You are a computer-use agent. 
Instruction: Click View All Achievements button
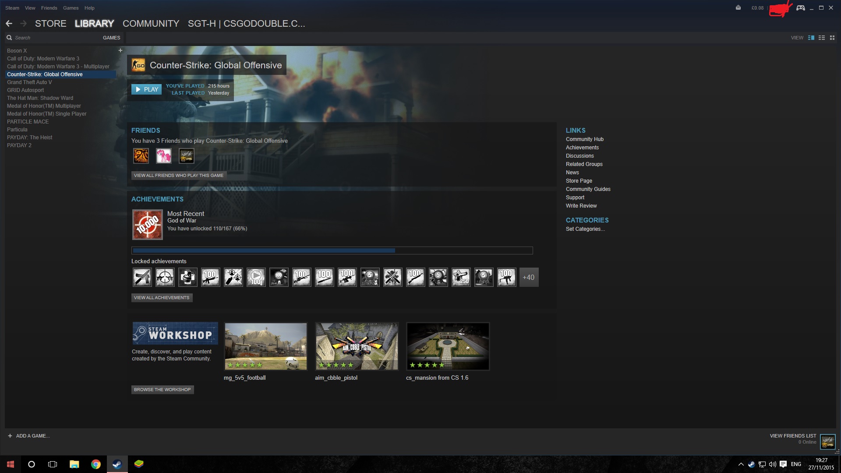162,298
